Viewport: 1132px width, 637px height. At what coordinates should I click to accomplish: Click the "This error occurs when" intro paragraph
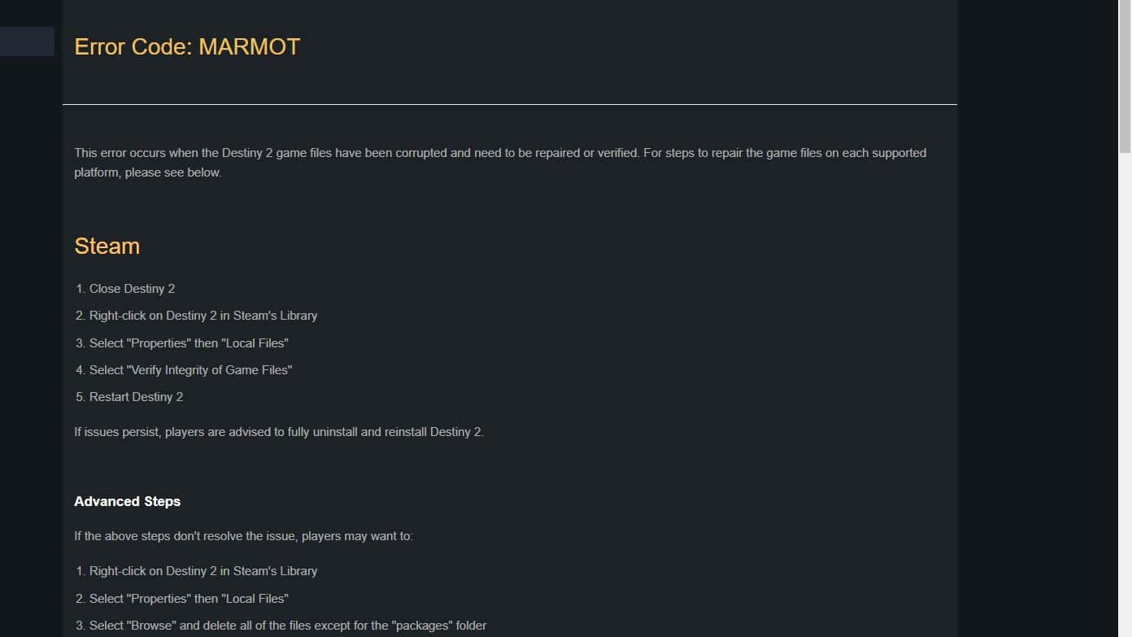[x=500, y=163]
